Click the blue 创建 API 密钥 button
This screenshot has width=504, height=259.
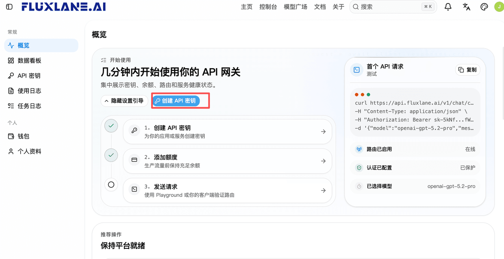176,101
